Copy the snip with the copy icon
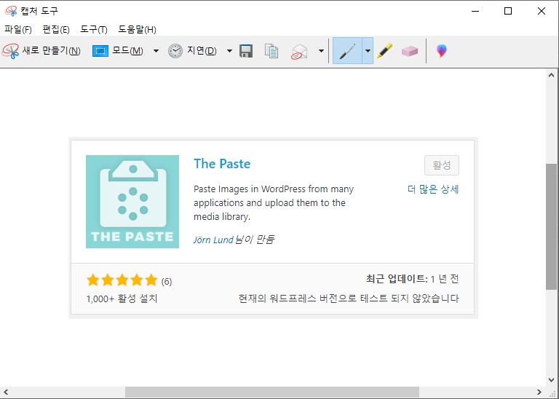Image resolution: width=559 pixels, height=399 pixels. coord(271,51)
